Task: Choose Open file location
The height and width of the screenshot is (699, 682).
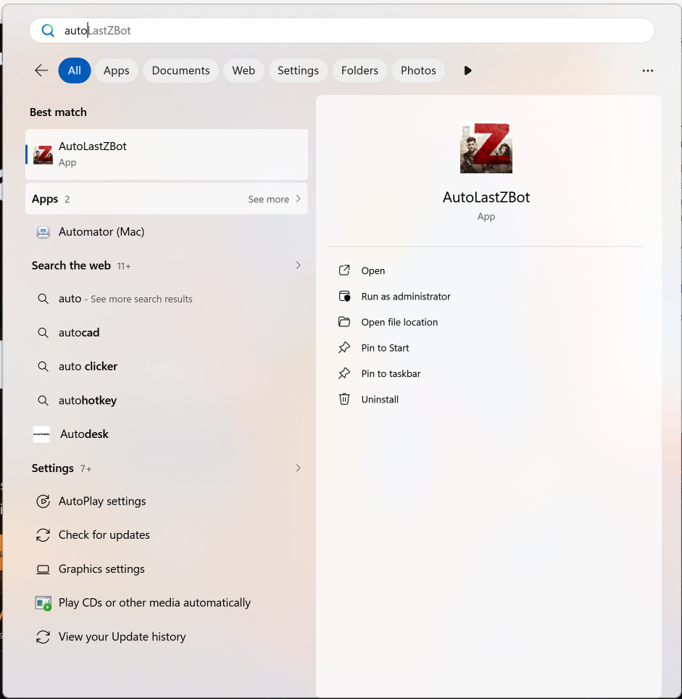Action: [x=399, y=322]
